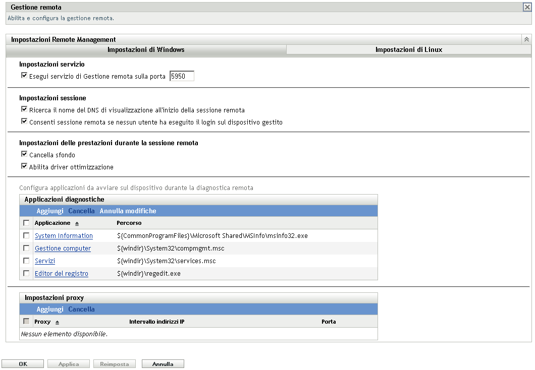Uncheck Ricerca il nome del DNS option
The height and width of the screenshot is (370, 535).
pyautogui.click(x=24, y=108)
